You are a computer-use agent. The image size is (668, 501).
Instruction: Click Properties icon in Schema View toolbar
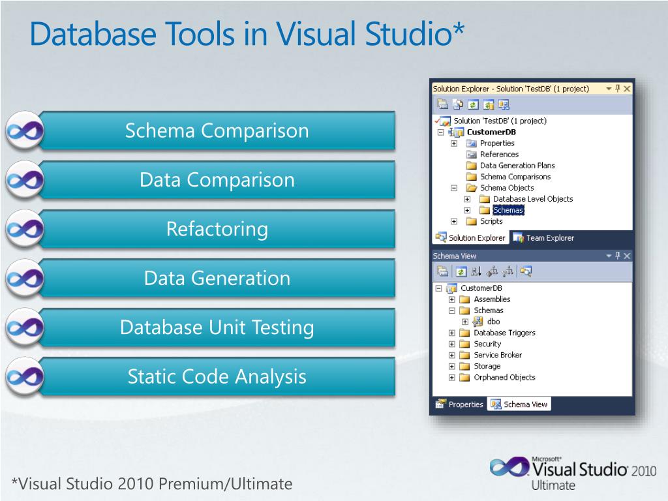443,271
